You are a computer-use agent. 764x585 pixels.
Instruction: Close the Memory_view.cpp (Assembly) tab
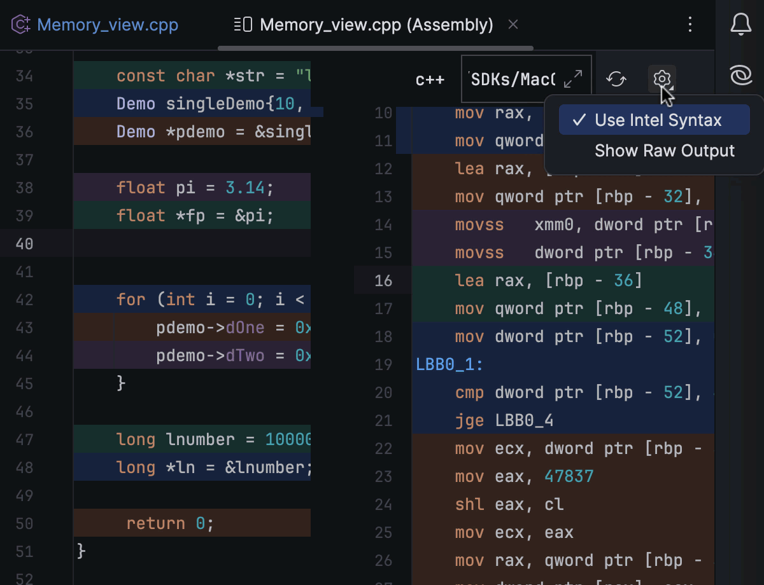[x=513, y=25]
